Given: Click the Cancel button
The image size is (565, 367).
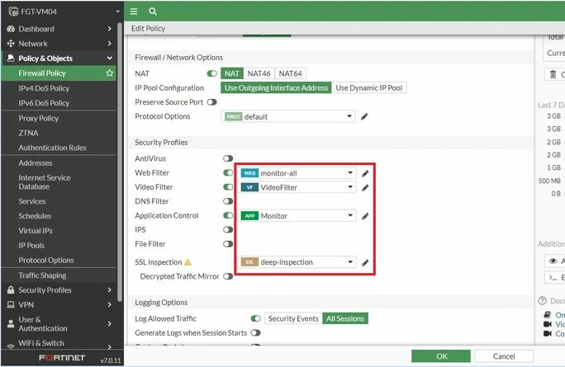Looking at the screenshot, I should click(504, 356).
